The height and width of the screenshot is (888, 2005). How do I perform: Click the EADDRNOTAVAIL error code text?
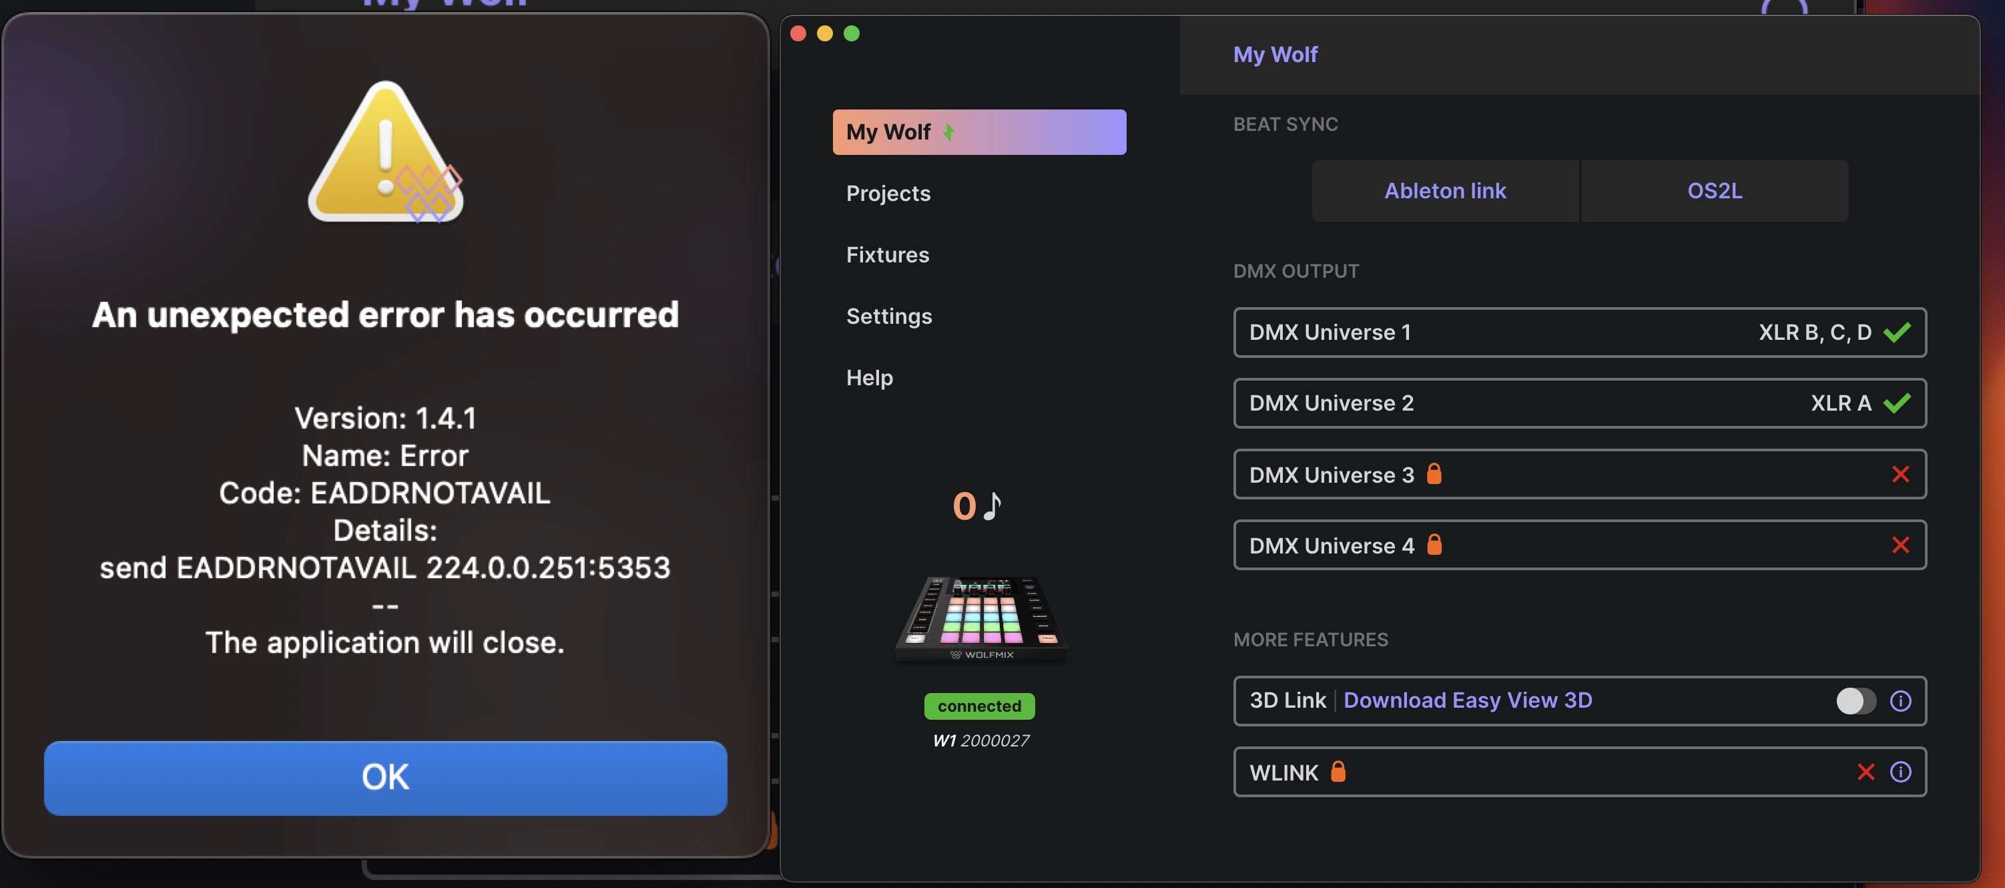[x=430, y=493]
